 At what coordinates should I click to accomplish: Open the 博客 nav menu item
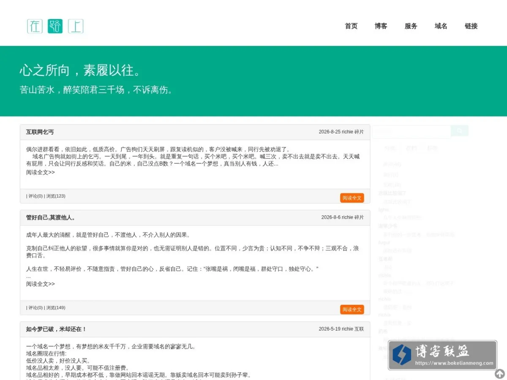381,26
